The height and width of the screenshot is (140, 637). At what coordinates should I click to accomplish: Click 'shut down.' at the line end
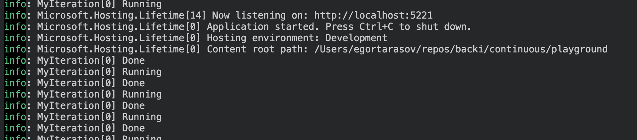(x=444, y=27)
